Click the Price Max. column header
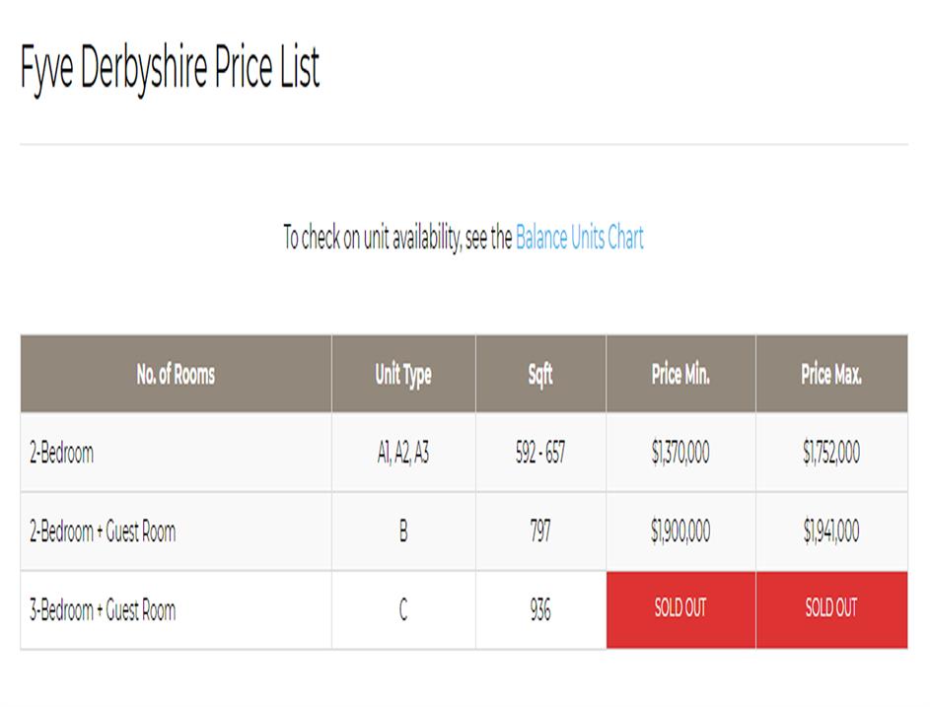 click(x=831, y=374)
